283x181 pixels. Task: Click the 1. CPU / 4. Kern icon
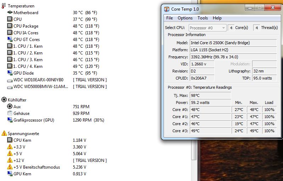coord(10,66)
